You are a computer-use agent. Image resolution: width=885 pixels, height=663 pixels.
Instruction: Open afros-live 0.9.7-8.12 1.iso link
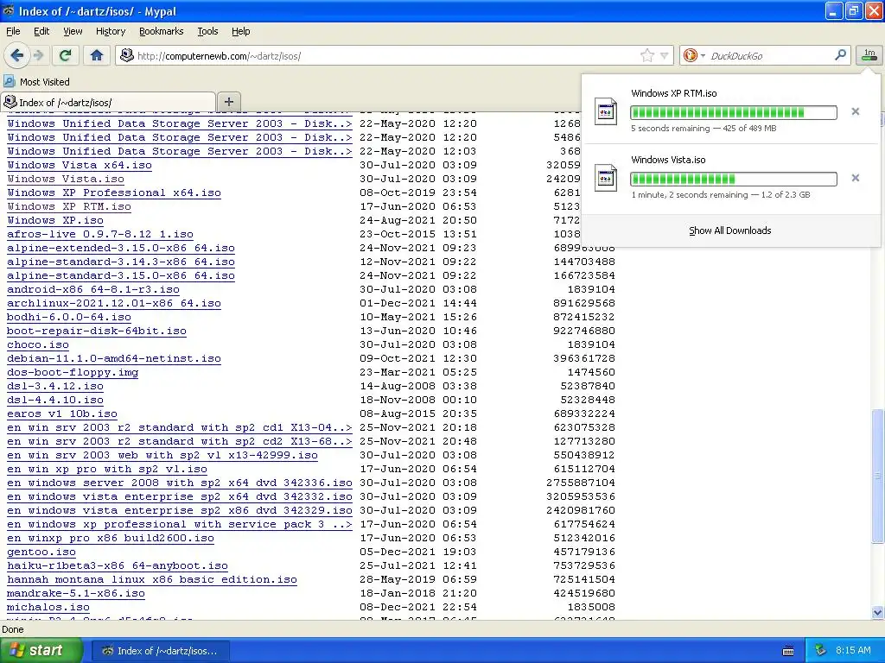[x=100, y=234]
